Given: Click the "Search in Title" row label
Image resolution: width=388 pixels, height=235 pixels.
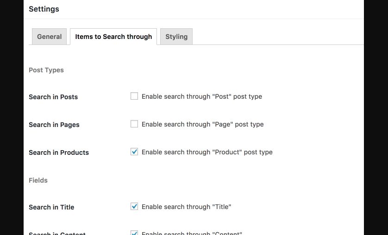Looking at the screenshot, I should (x=51, y=207).
